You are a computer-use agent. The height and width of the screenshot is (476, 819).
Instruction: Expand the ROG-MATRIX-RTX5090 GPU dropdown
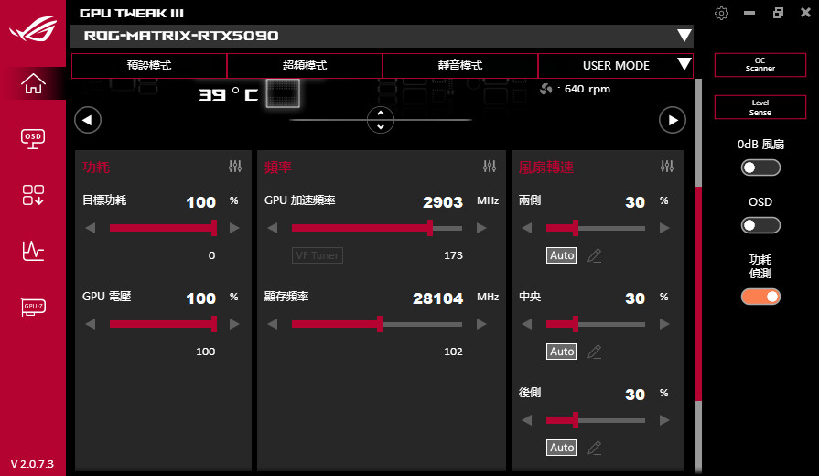[x=684, y=36]
